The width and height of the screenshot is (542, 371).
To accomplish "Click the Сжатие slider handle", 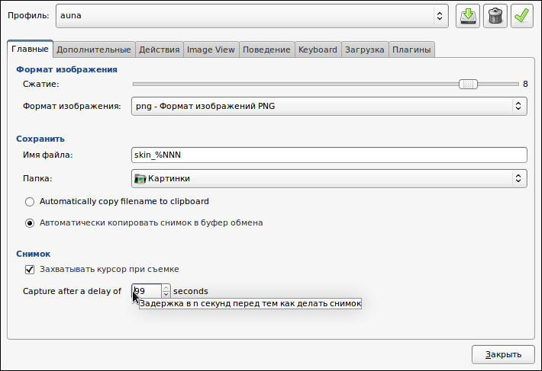I will tap(468, 84).
